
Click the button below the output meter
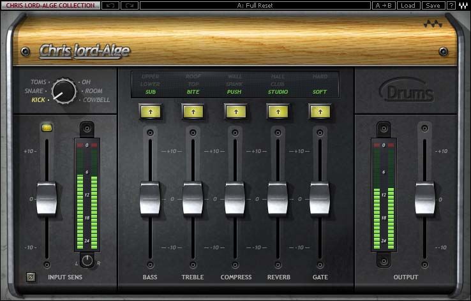click(x=384, y=261)
